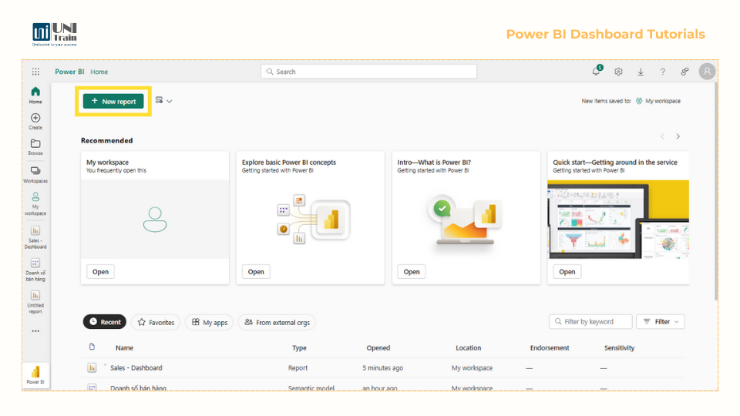Open Quick start—Getting around card

[567, 272]
